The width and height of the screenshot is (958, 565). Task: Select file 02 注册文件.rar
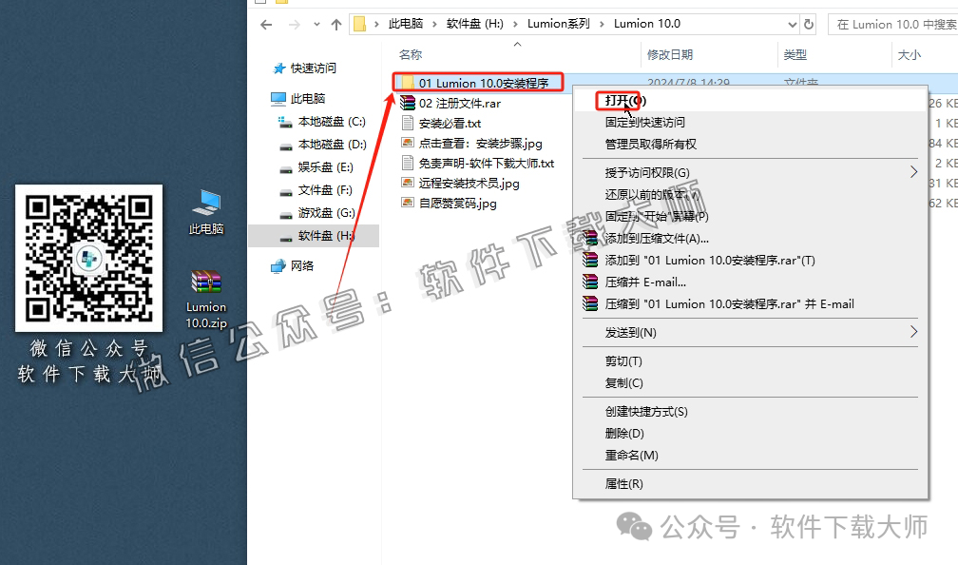(459, 104)
